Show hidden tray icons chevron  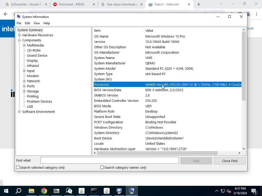(216, 191)
